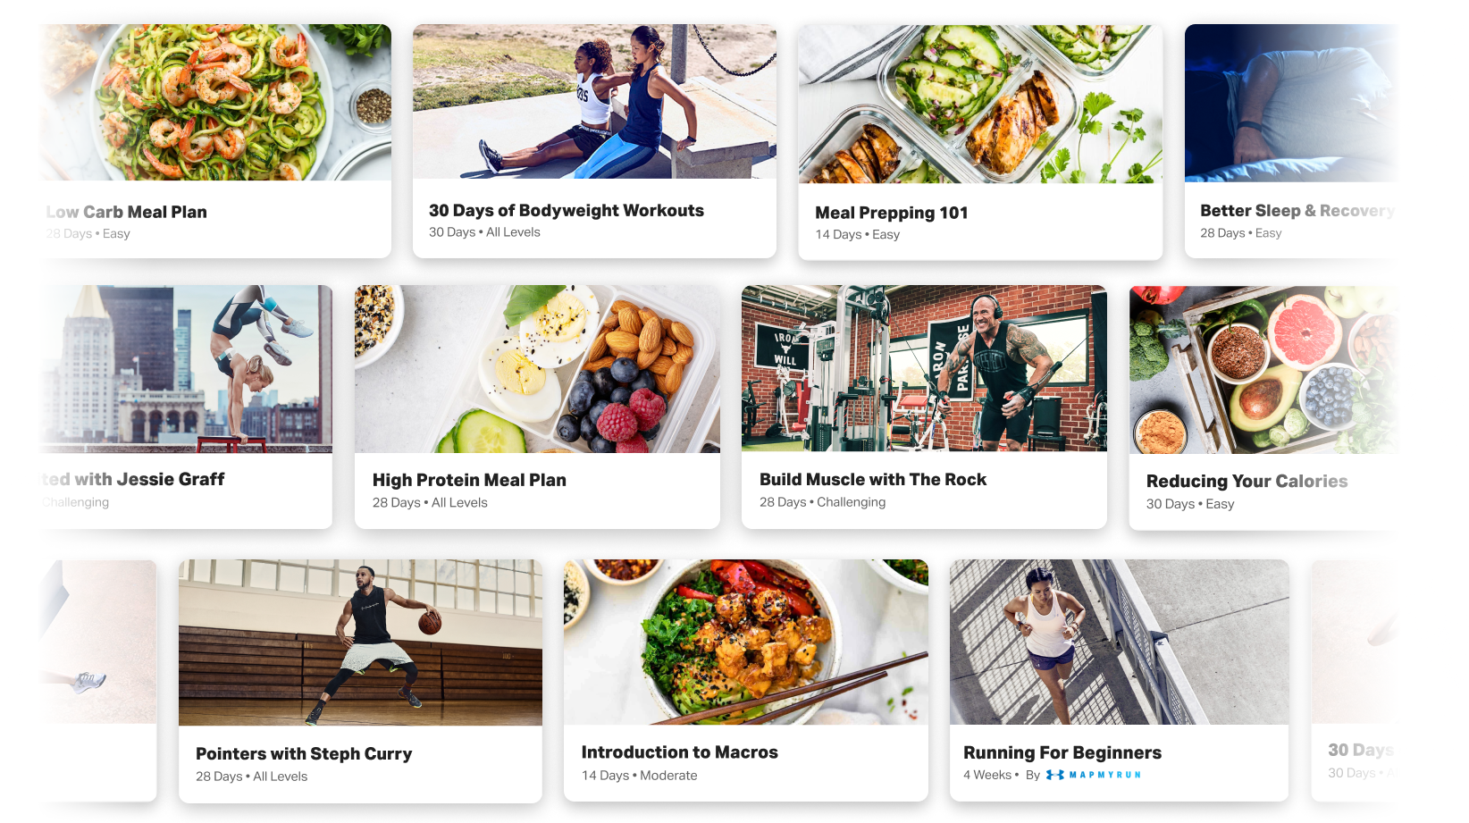Open 30 Days of Bodyweight Workouts photo

pyautogui.click(x=594, y=102)
